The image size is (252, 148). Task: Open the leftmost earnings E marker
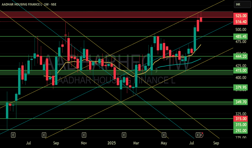point(13,135)
